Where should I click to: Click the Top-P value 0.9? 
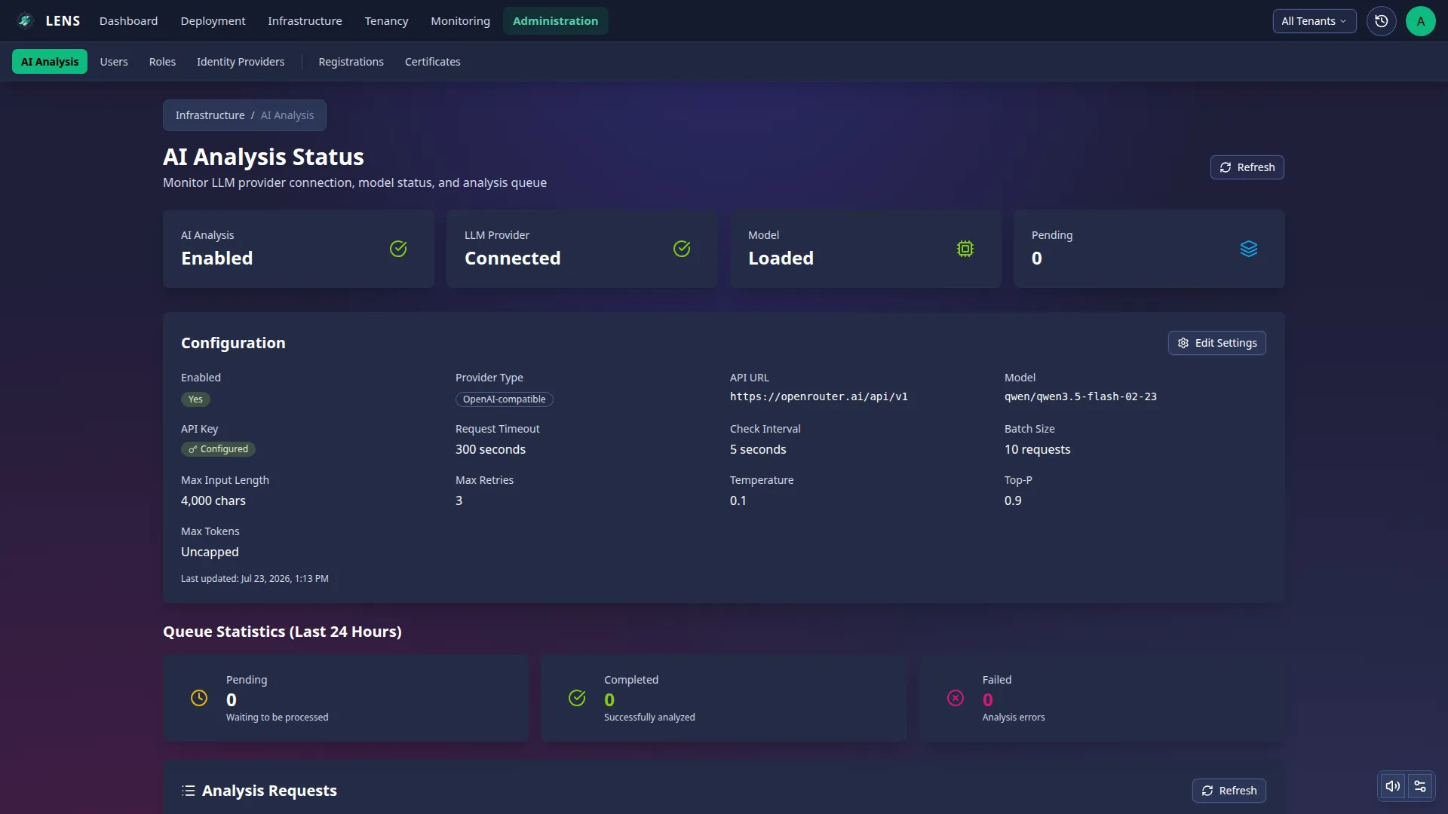[1013, 500]
